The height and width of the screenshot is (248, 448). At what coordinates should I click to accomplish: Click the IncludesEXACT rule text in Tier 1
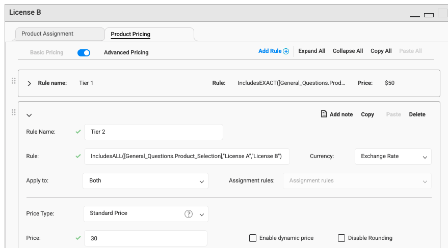291,83
